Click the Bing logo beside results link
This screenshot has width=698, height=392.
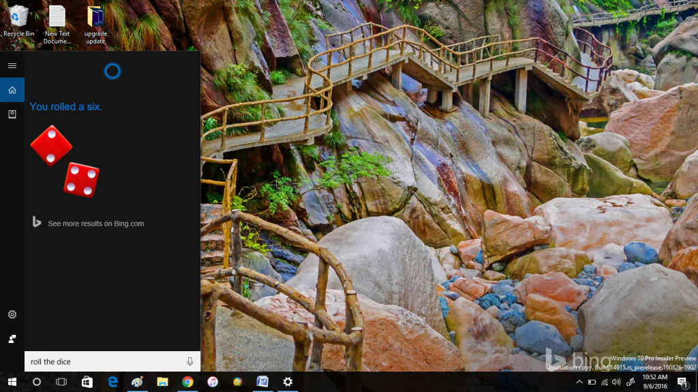[37, 222]
